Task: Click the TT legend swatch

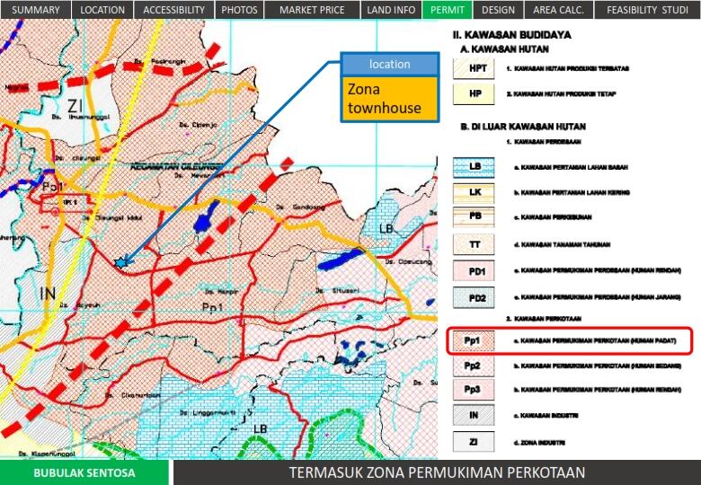Action: click(474, 244)
